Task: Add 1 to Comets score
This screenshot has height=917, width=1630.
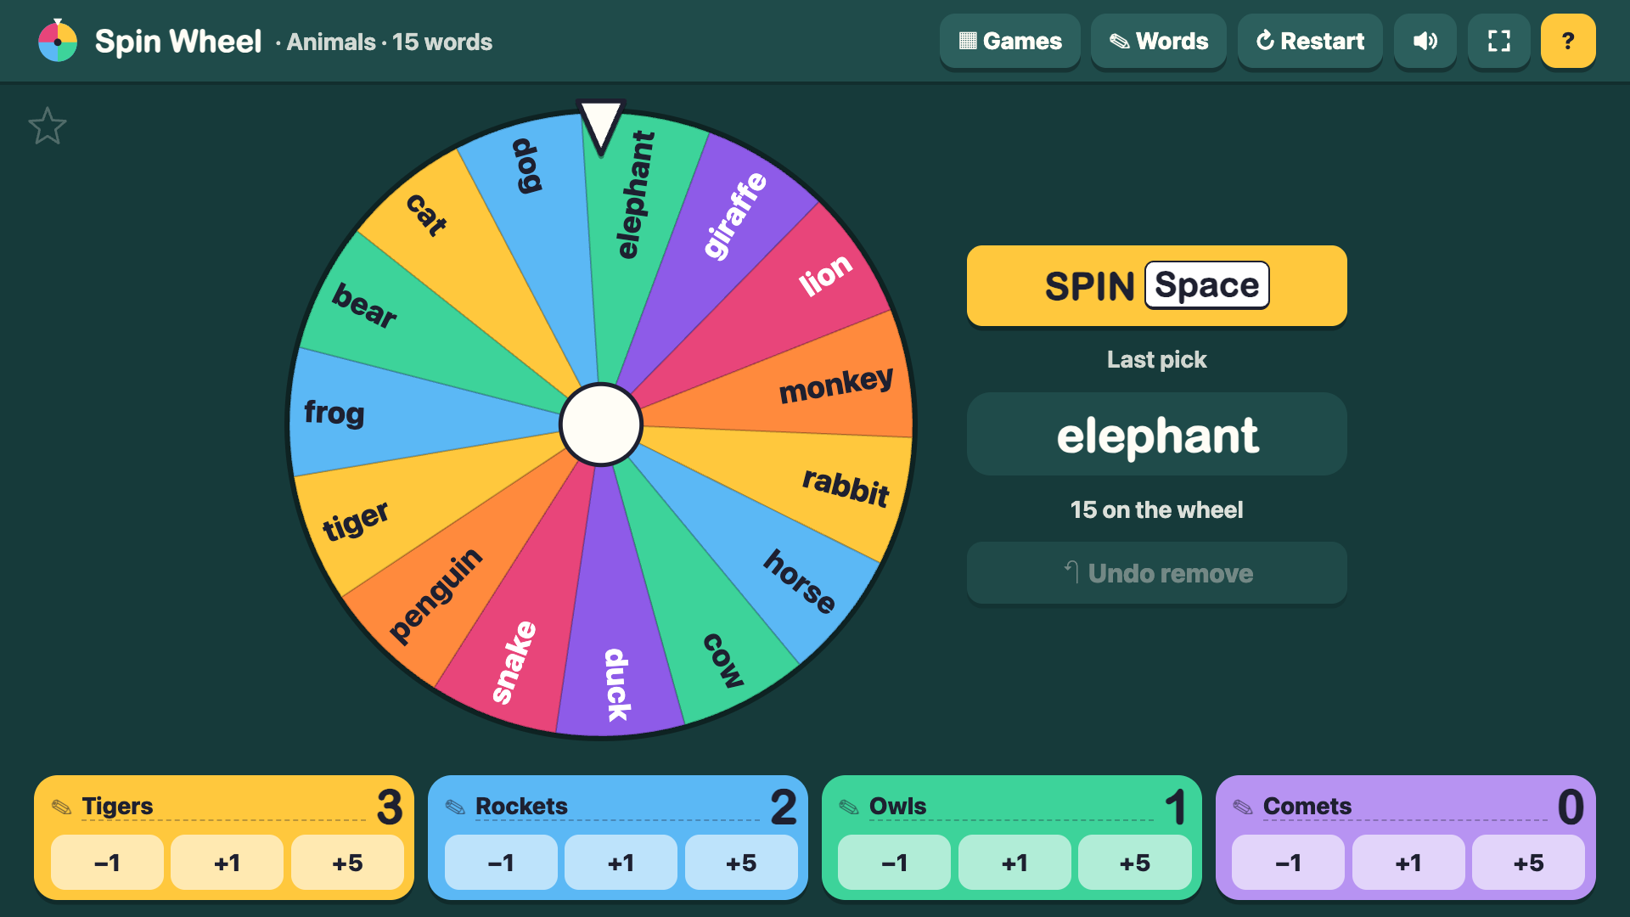Action: tap(1408, 863)
